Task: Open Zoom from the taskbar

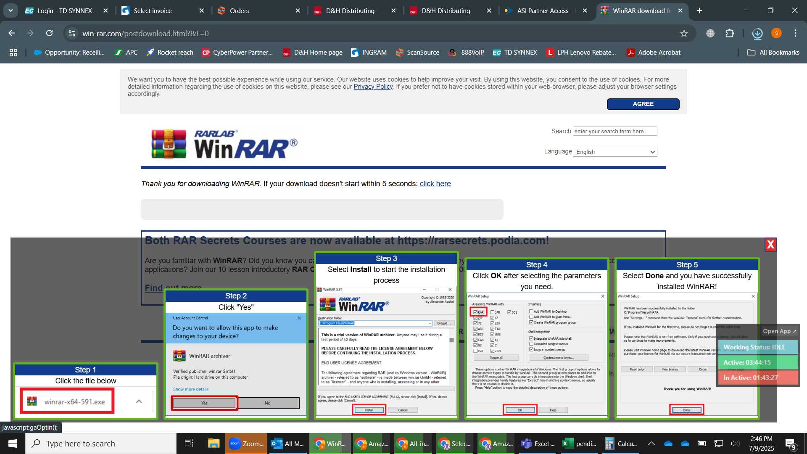Action: click(246, 443)
